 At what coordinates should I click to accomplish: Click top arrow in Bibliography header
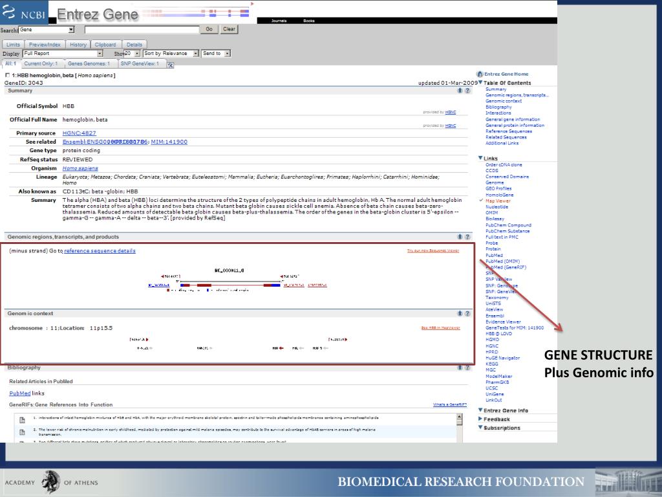point(460,368)
